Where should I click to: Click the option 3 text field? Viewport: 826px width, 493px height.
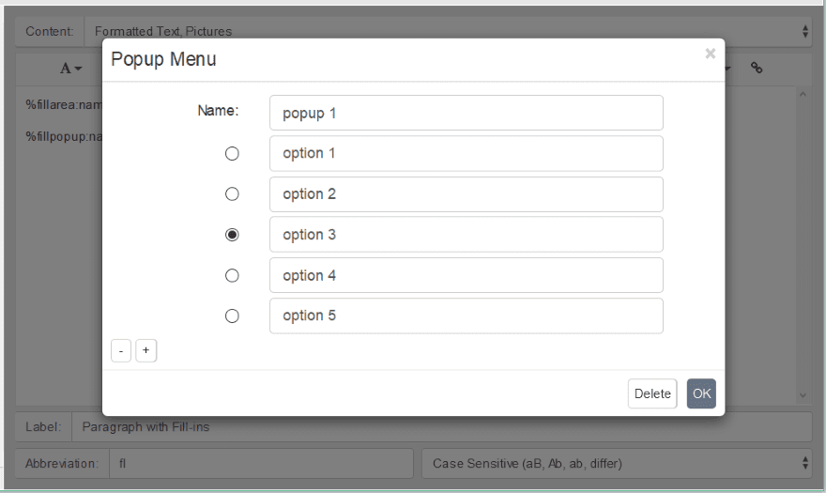click(x=466, y=235)
